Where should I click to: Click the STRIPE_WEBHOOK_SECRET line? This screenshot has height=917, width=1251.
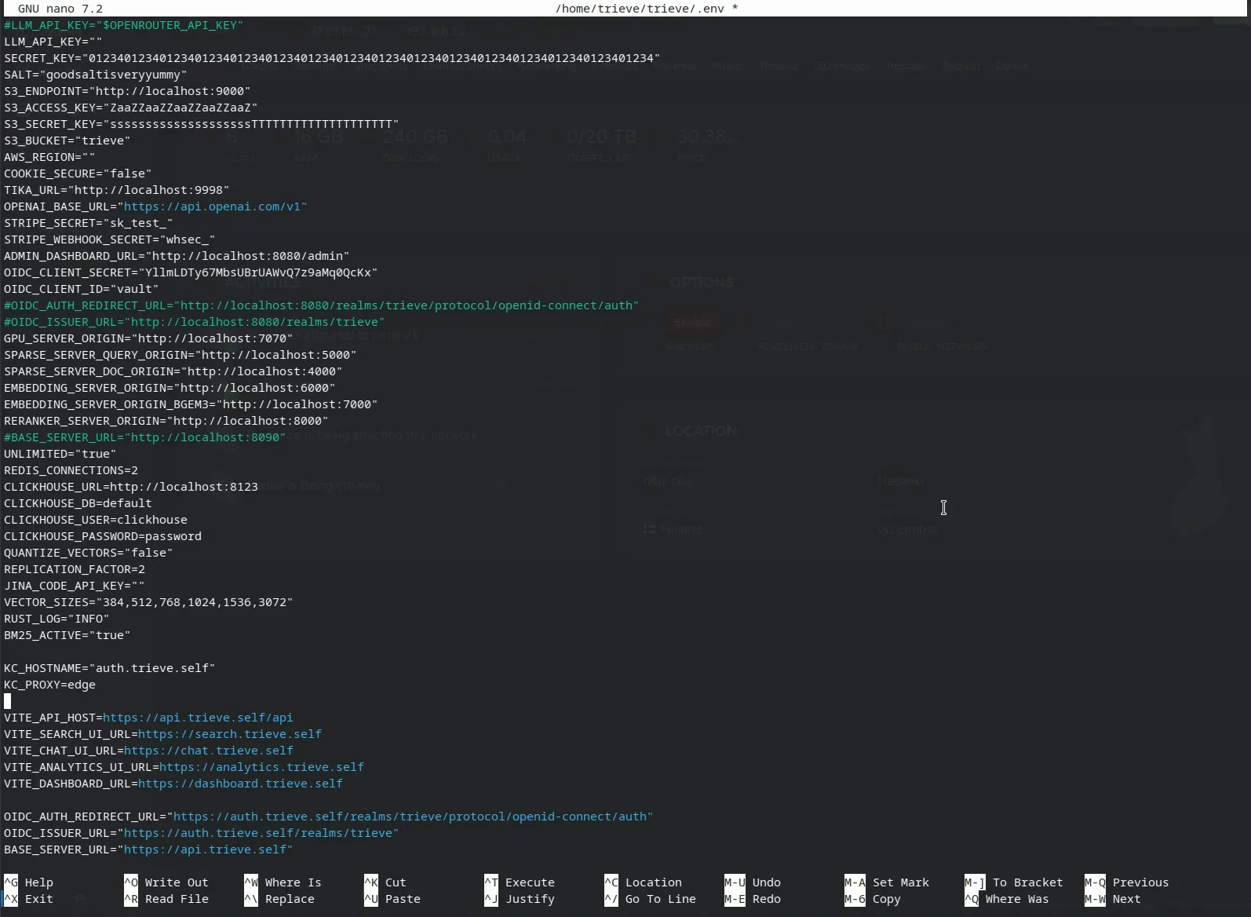pyautogui.click(x=110, y=239)
